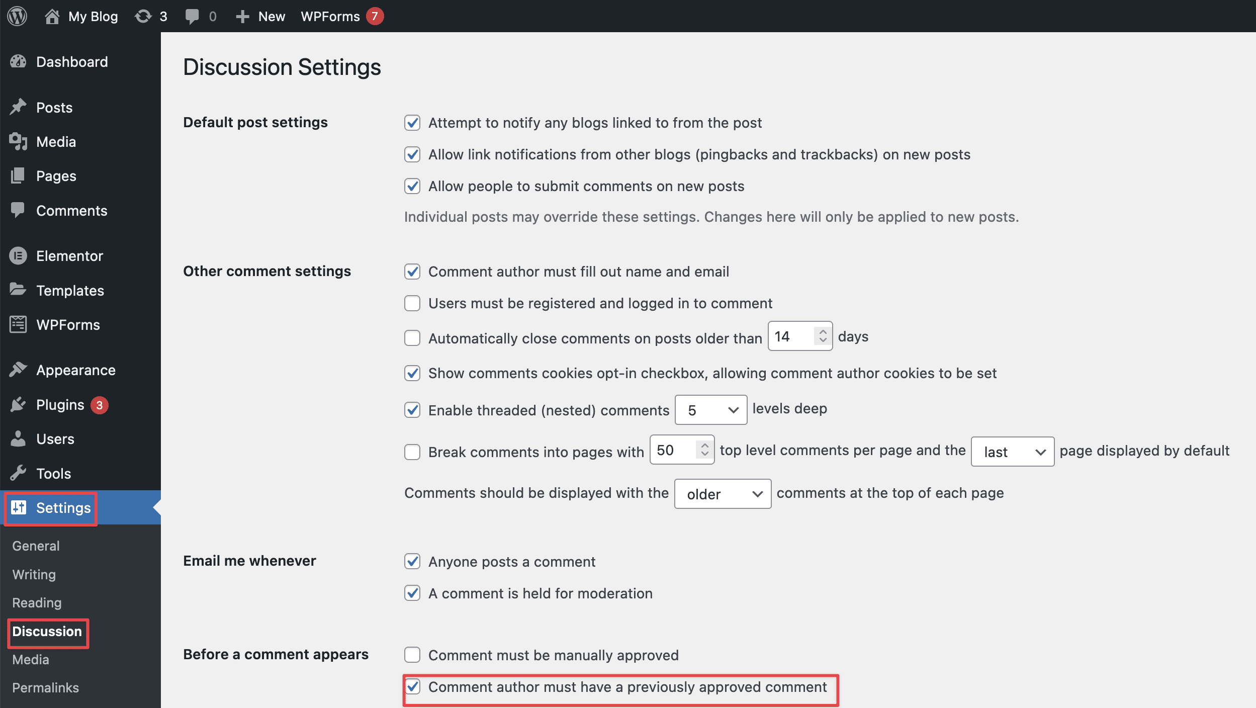Click the WordPress logo icon
Image resolution: width=1256 pixels, height=708 pixels.
17,16
